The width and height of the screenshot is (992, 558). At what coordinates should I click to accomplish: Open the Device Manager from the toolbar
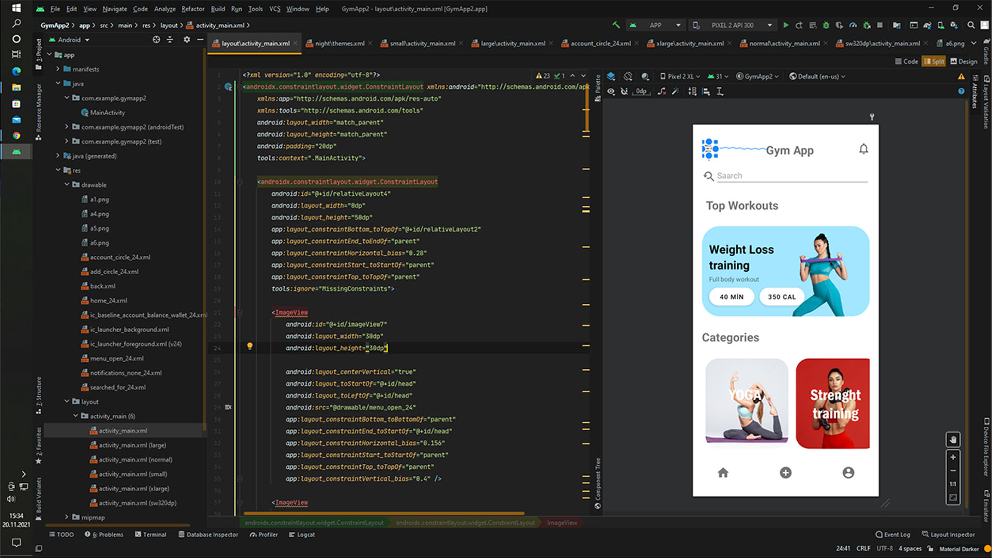[x=897, y=25]
